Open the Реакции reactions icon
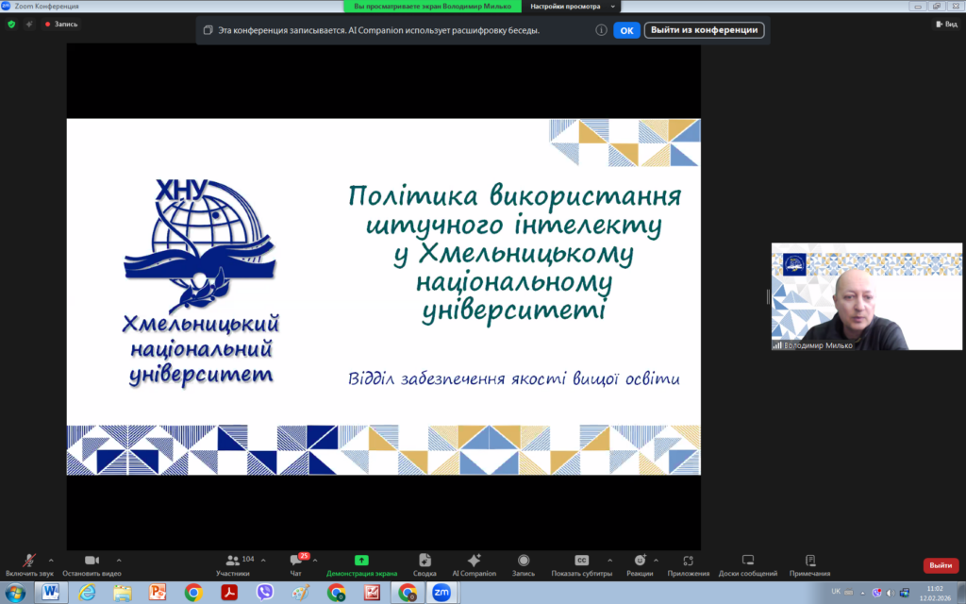The image size is (966, 604). point(640,561)
